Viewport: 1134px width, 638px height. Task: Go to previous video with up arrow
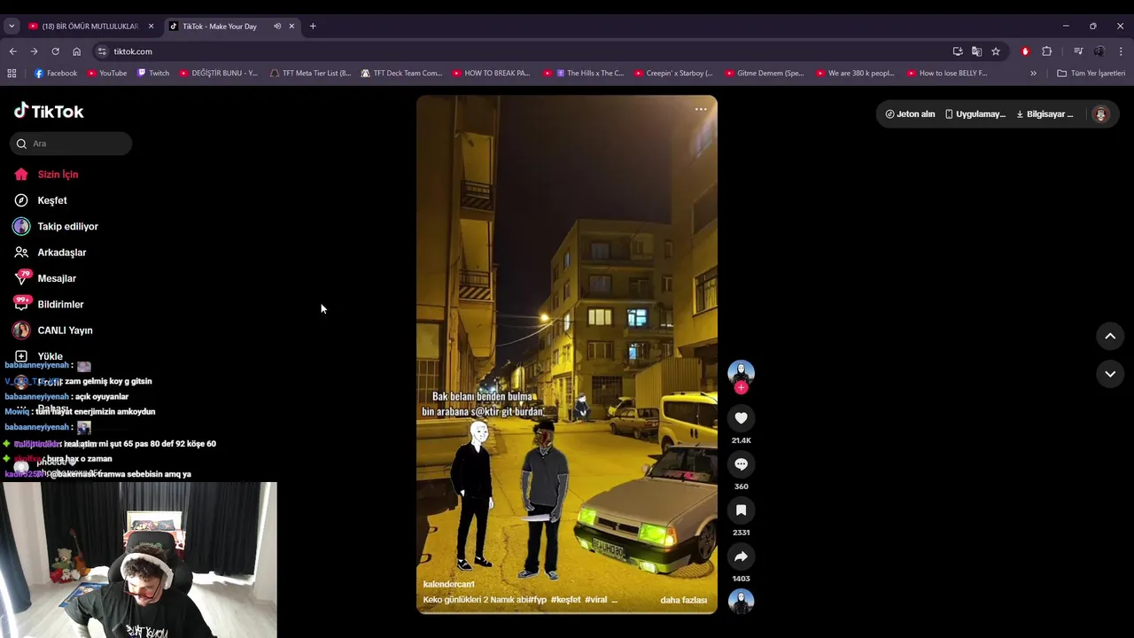(1110, 336)
